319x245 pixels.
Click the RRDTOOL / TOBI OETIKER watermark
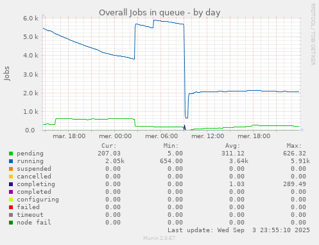coord(313,35)
